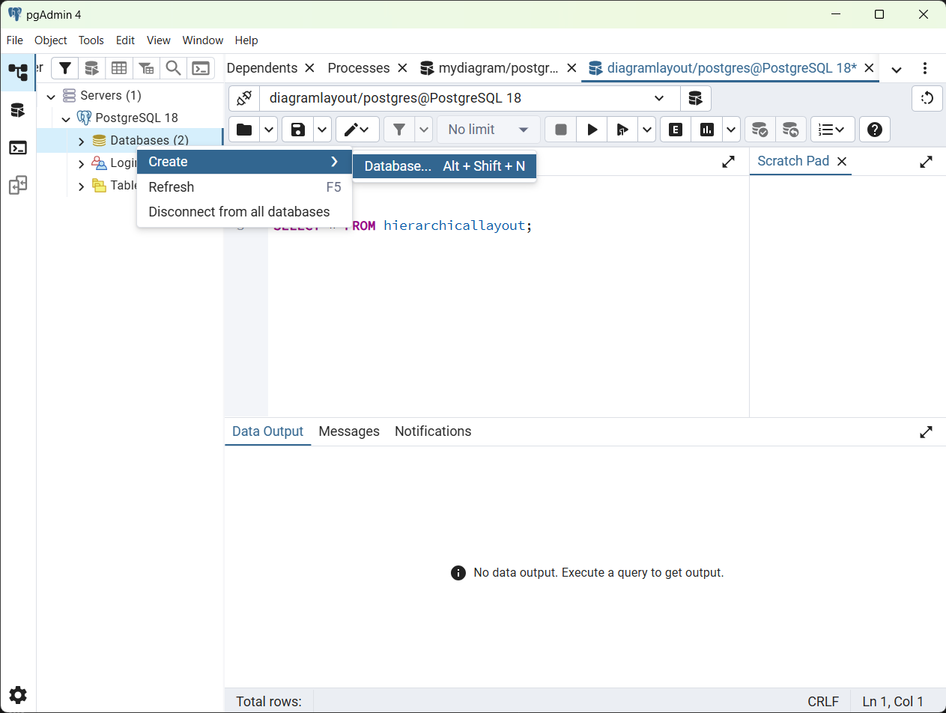Open the Schema Diff Workspace sidebar icon
This screenshot has width=946, height=713.
click(18, 185)
